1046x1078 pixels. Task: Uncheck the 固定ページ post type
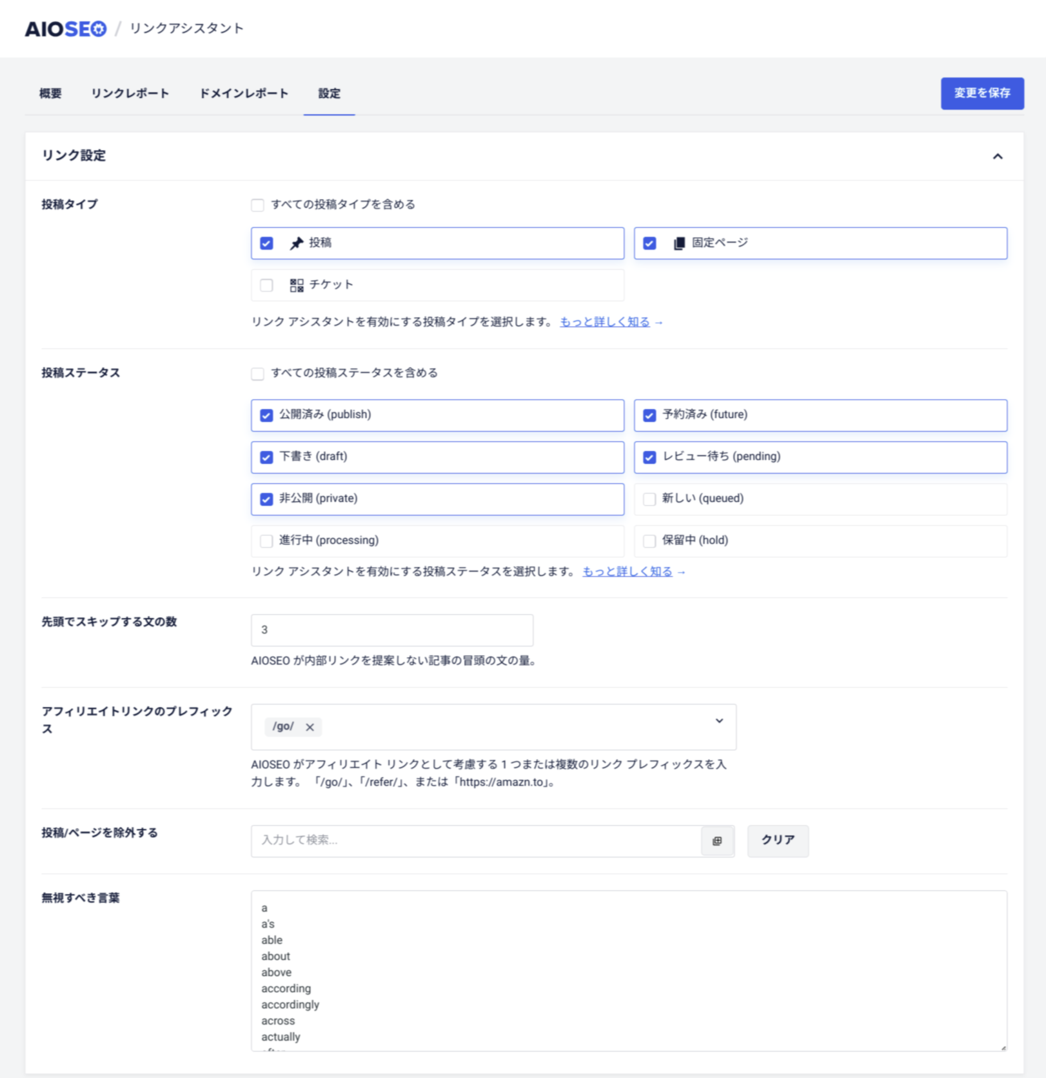pos(649,243)
